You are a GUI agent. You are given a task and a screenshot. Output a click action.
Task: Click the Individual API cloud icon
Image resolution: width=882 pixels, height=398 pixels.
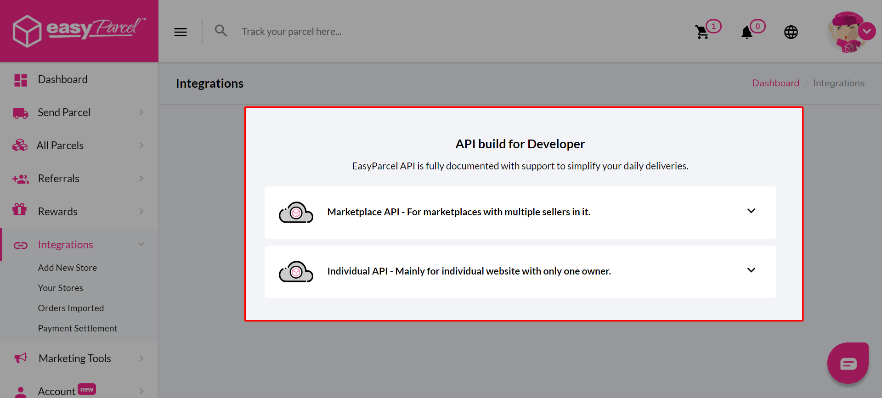(x=296, y=272)
